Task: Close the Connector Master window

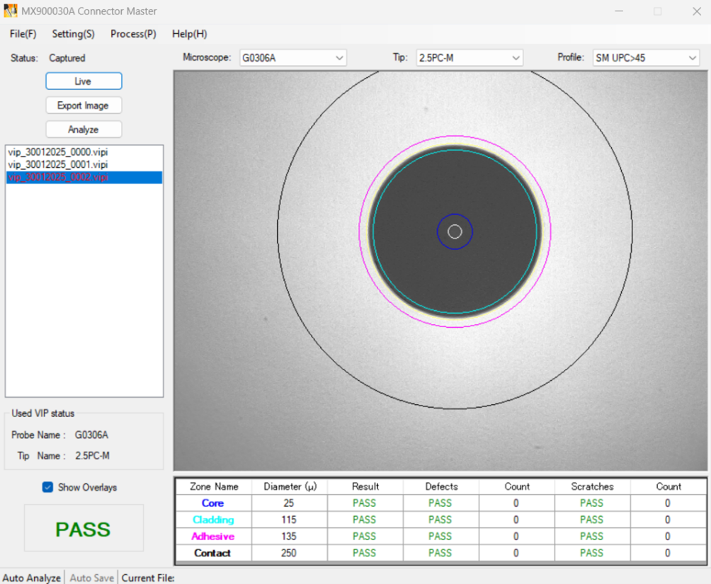Action: (696, 11)
